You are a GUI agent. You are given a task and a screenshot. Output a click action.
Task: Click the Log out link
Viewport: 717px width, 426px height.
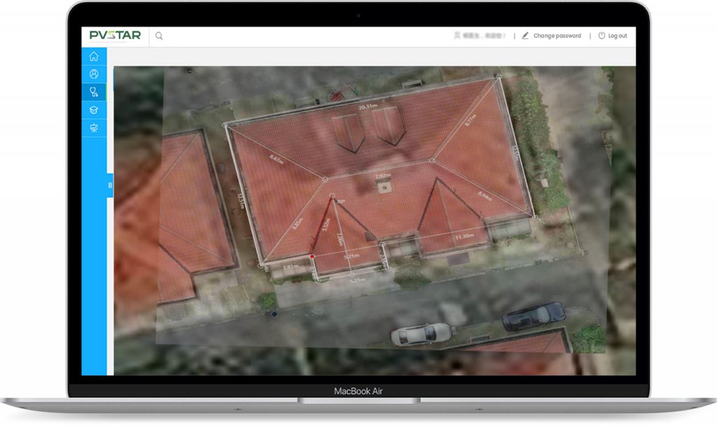[x=618, y=36]
